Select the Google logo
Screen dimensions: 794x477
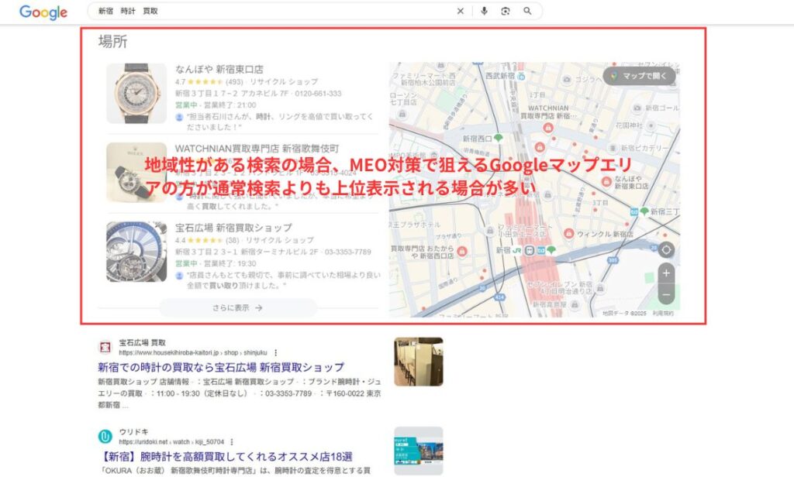pos(43,12)
